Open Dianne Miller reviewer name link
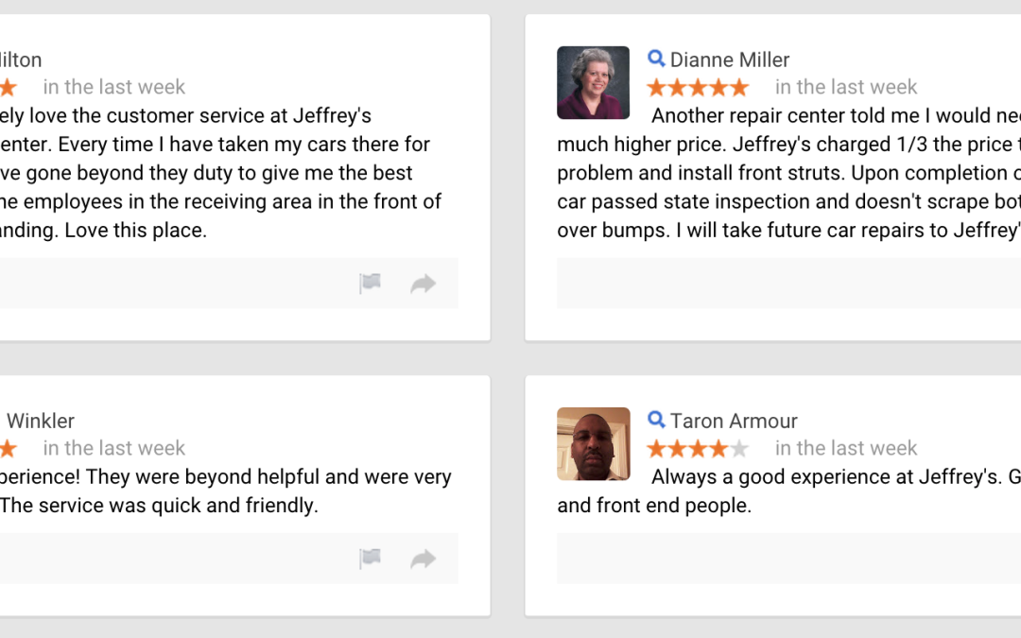Screen dimensions: 1021x638 click(x=730, y=60)
